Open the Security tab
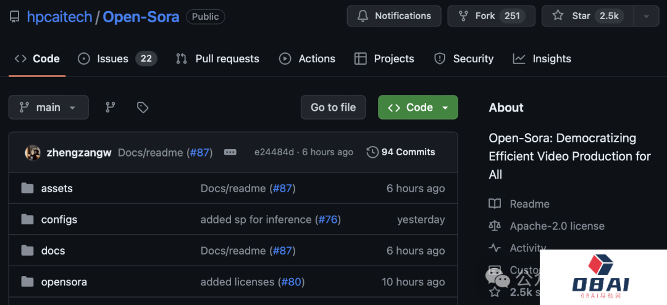 (464, 59)
